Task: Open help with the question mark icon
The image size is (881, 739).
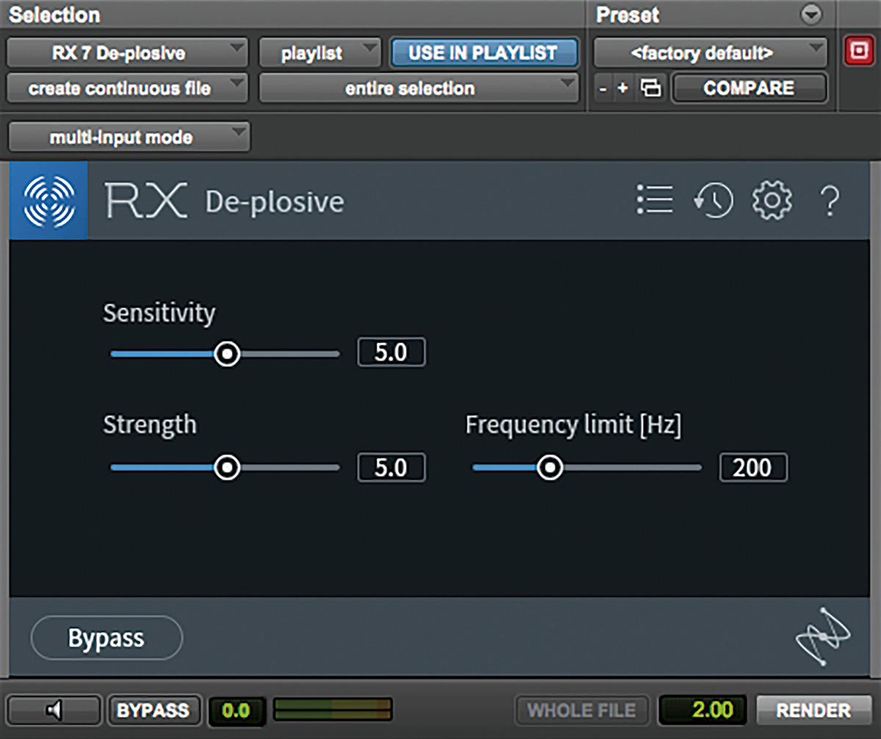Action: click(x=830, y=200)
